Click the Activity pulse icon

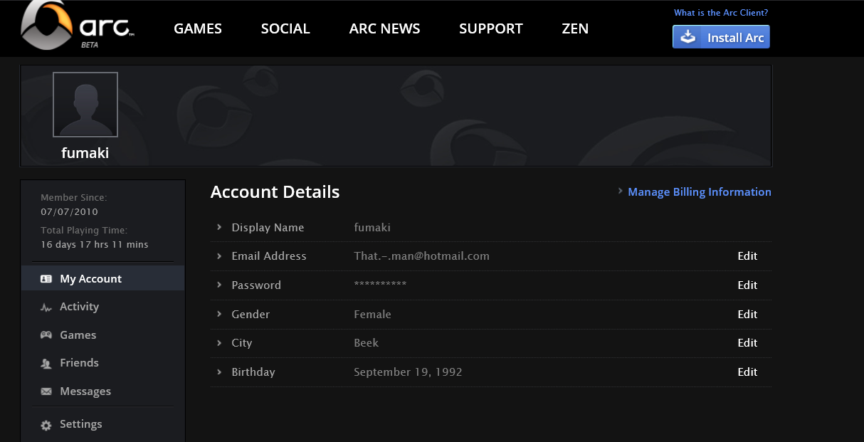click(x=46, y=307)
